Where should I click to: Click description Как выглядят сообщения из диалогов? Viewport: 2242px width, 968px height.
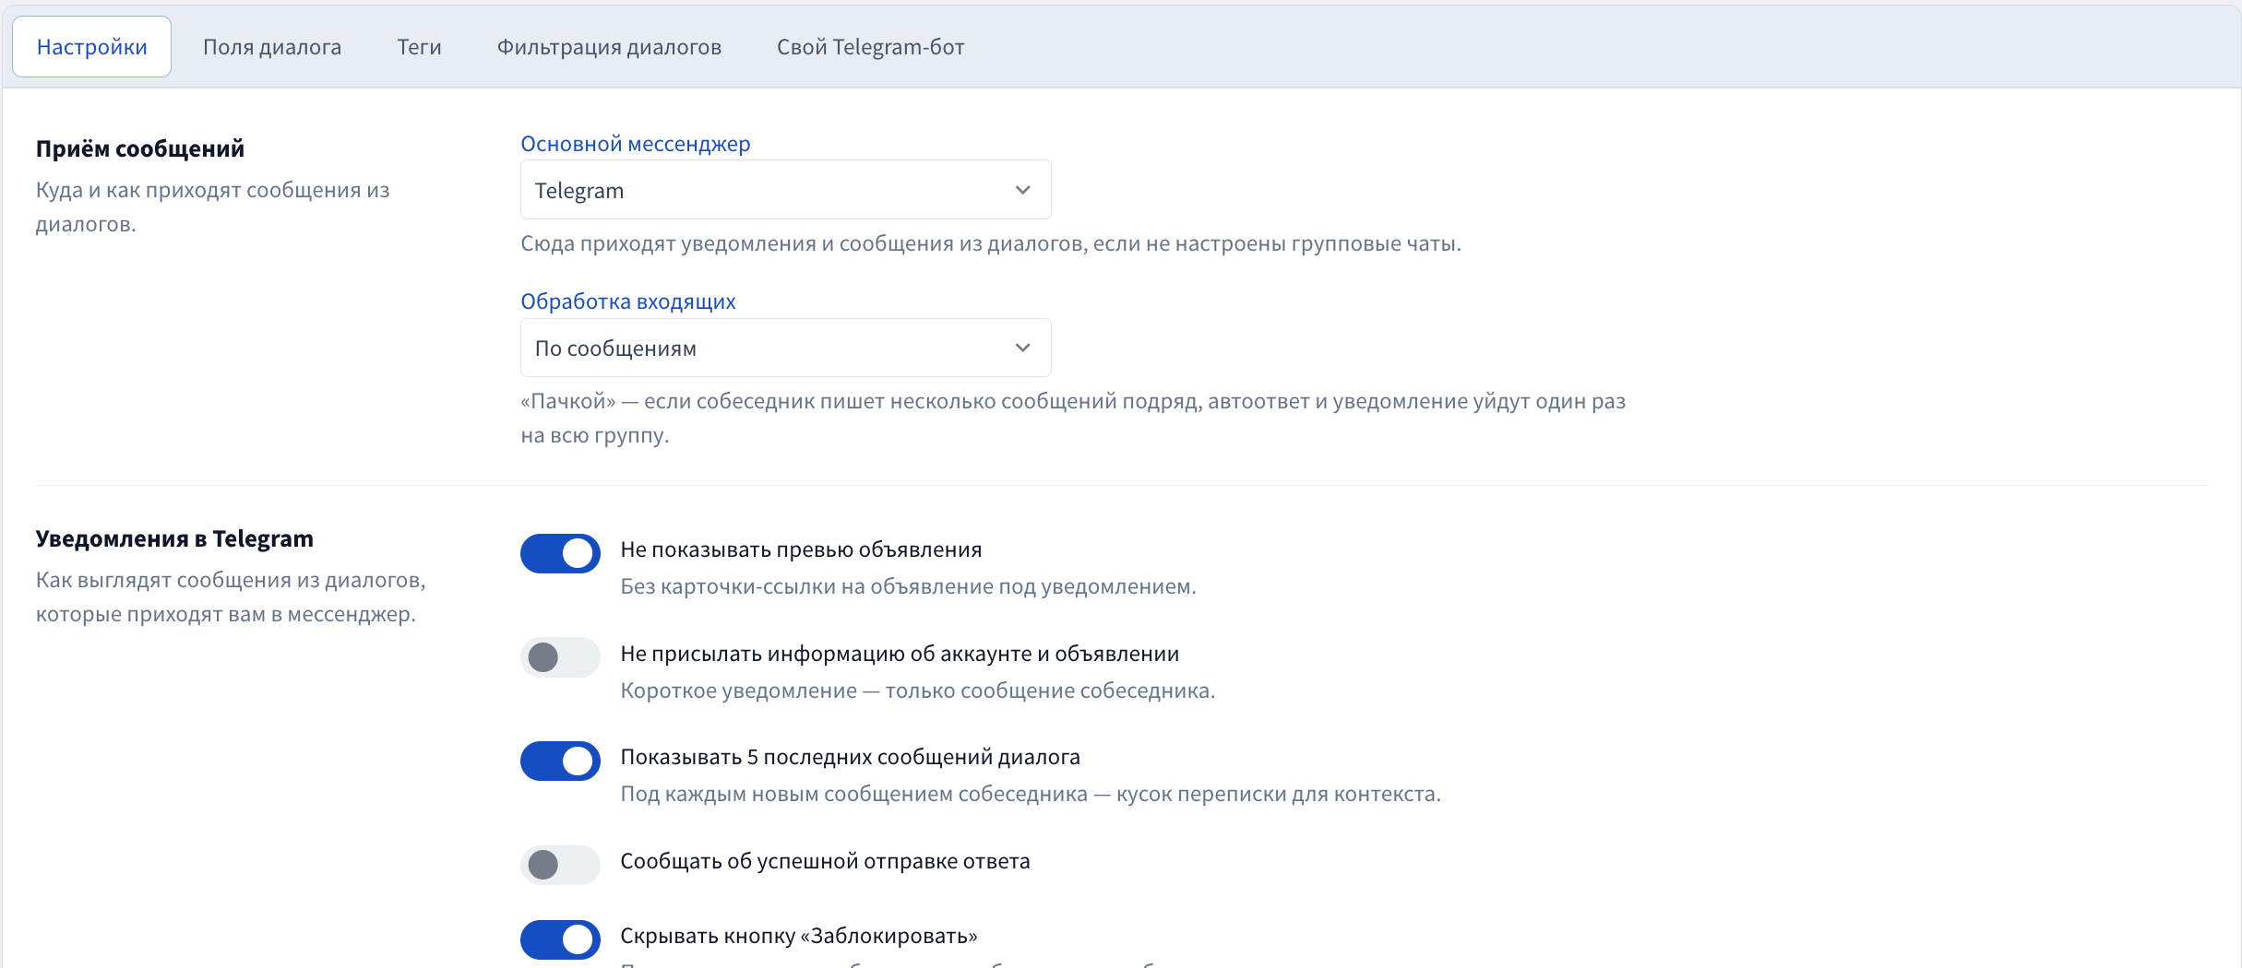[x=231, y=596]
